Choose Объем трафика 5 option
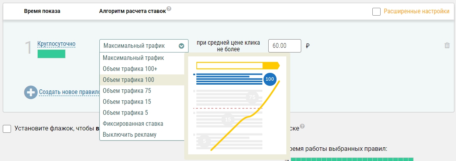This screenshot has height=161, width=456. [x=125, y=113]
